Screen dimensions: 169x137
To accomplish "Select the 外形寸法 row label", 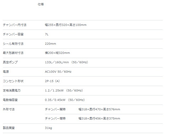I will click(x=9, y=109).
